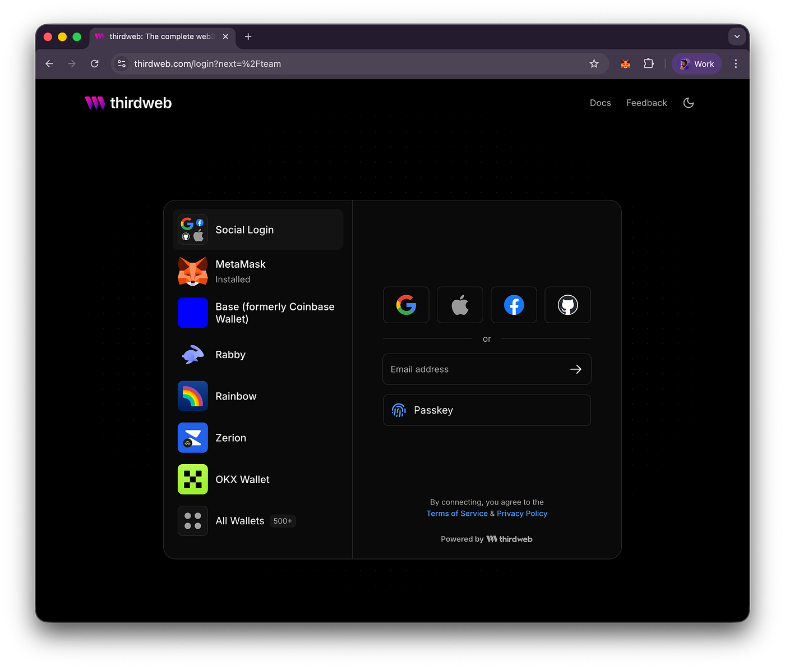Click the thirdweb logo in header
The width and height of the screenshot is (785, 669).
128,103
